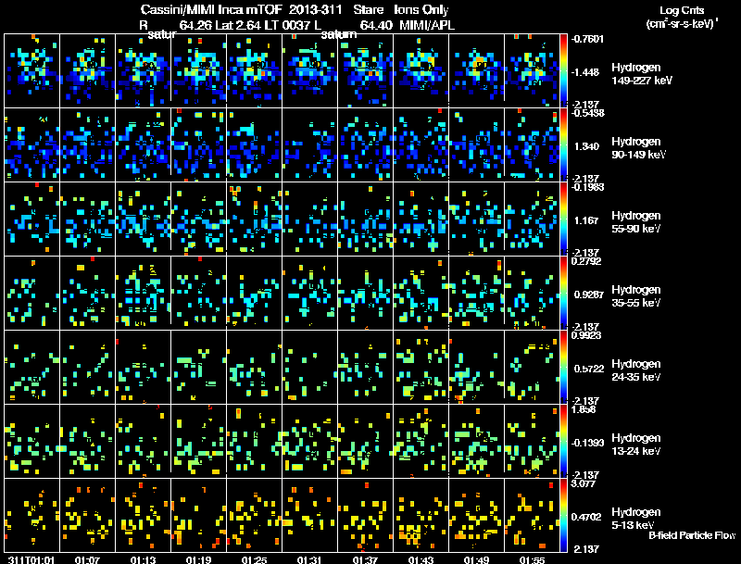
Task: Click the Cassini/MIMI Inca mTOF title text
Action: pos(211,10)
